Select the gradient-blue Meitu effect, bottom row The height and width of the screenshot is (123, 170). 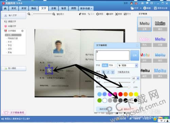160,71
